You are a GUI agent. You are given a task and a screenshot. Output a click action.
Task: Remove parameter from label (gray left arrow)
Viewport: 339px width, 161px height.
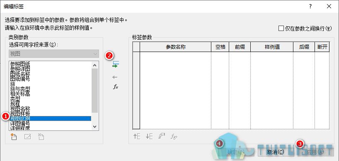115,77
